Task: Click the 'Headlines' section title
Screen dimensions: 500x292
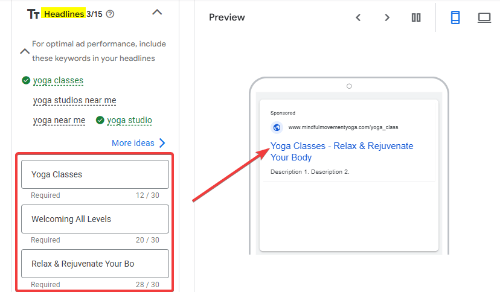Action: [64, 14]
